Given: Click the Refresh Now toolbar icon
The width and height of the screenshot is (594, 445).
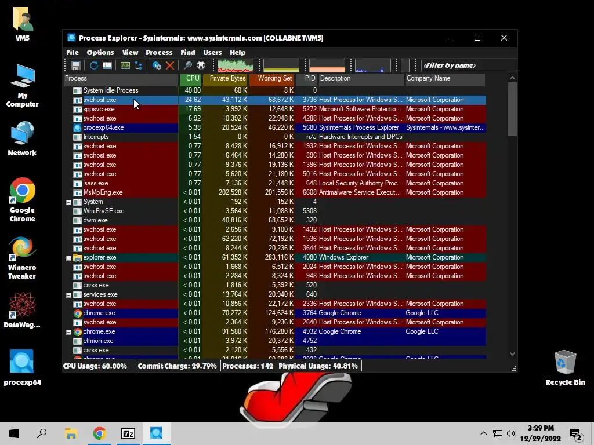Looking at the screenshot, I should (93, 65).
